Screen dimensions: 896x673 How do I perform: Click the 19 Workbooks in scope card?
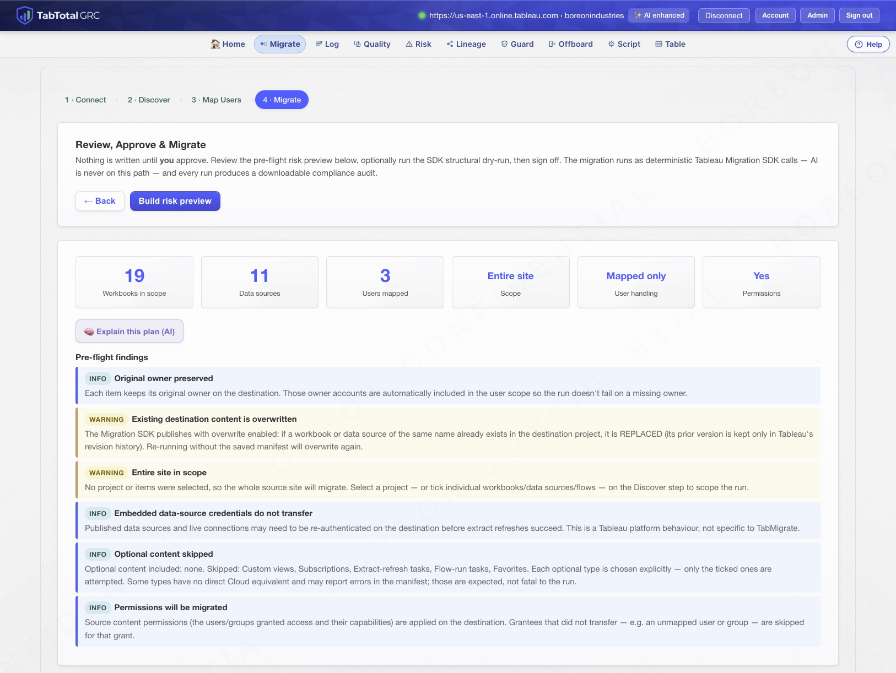[134, 282]
